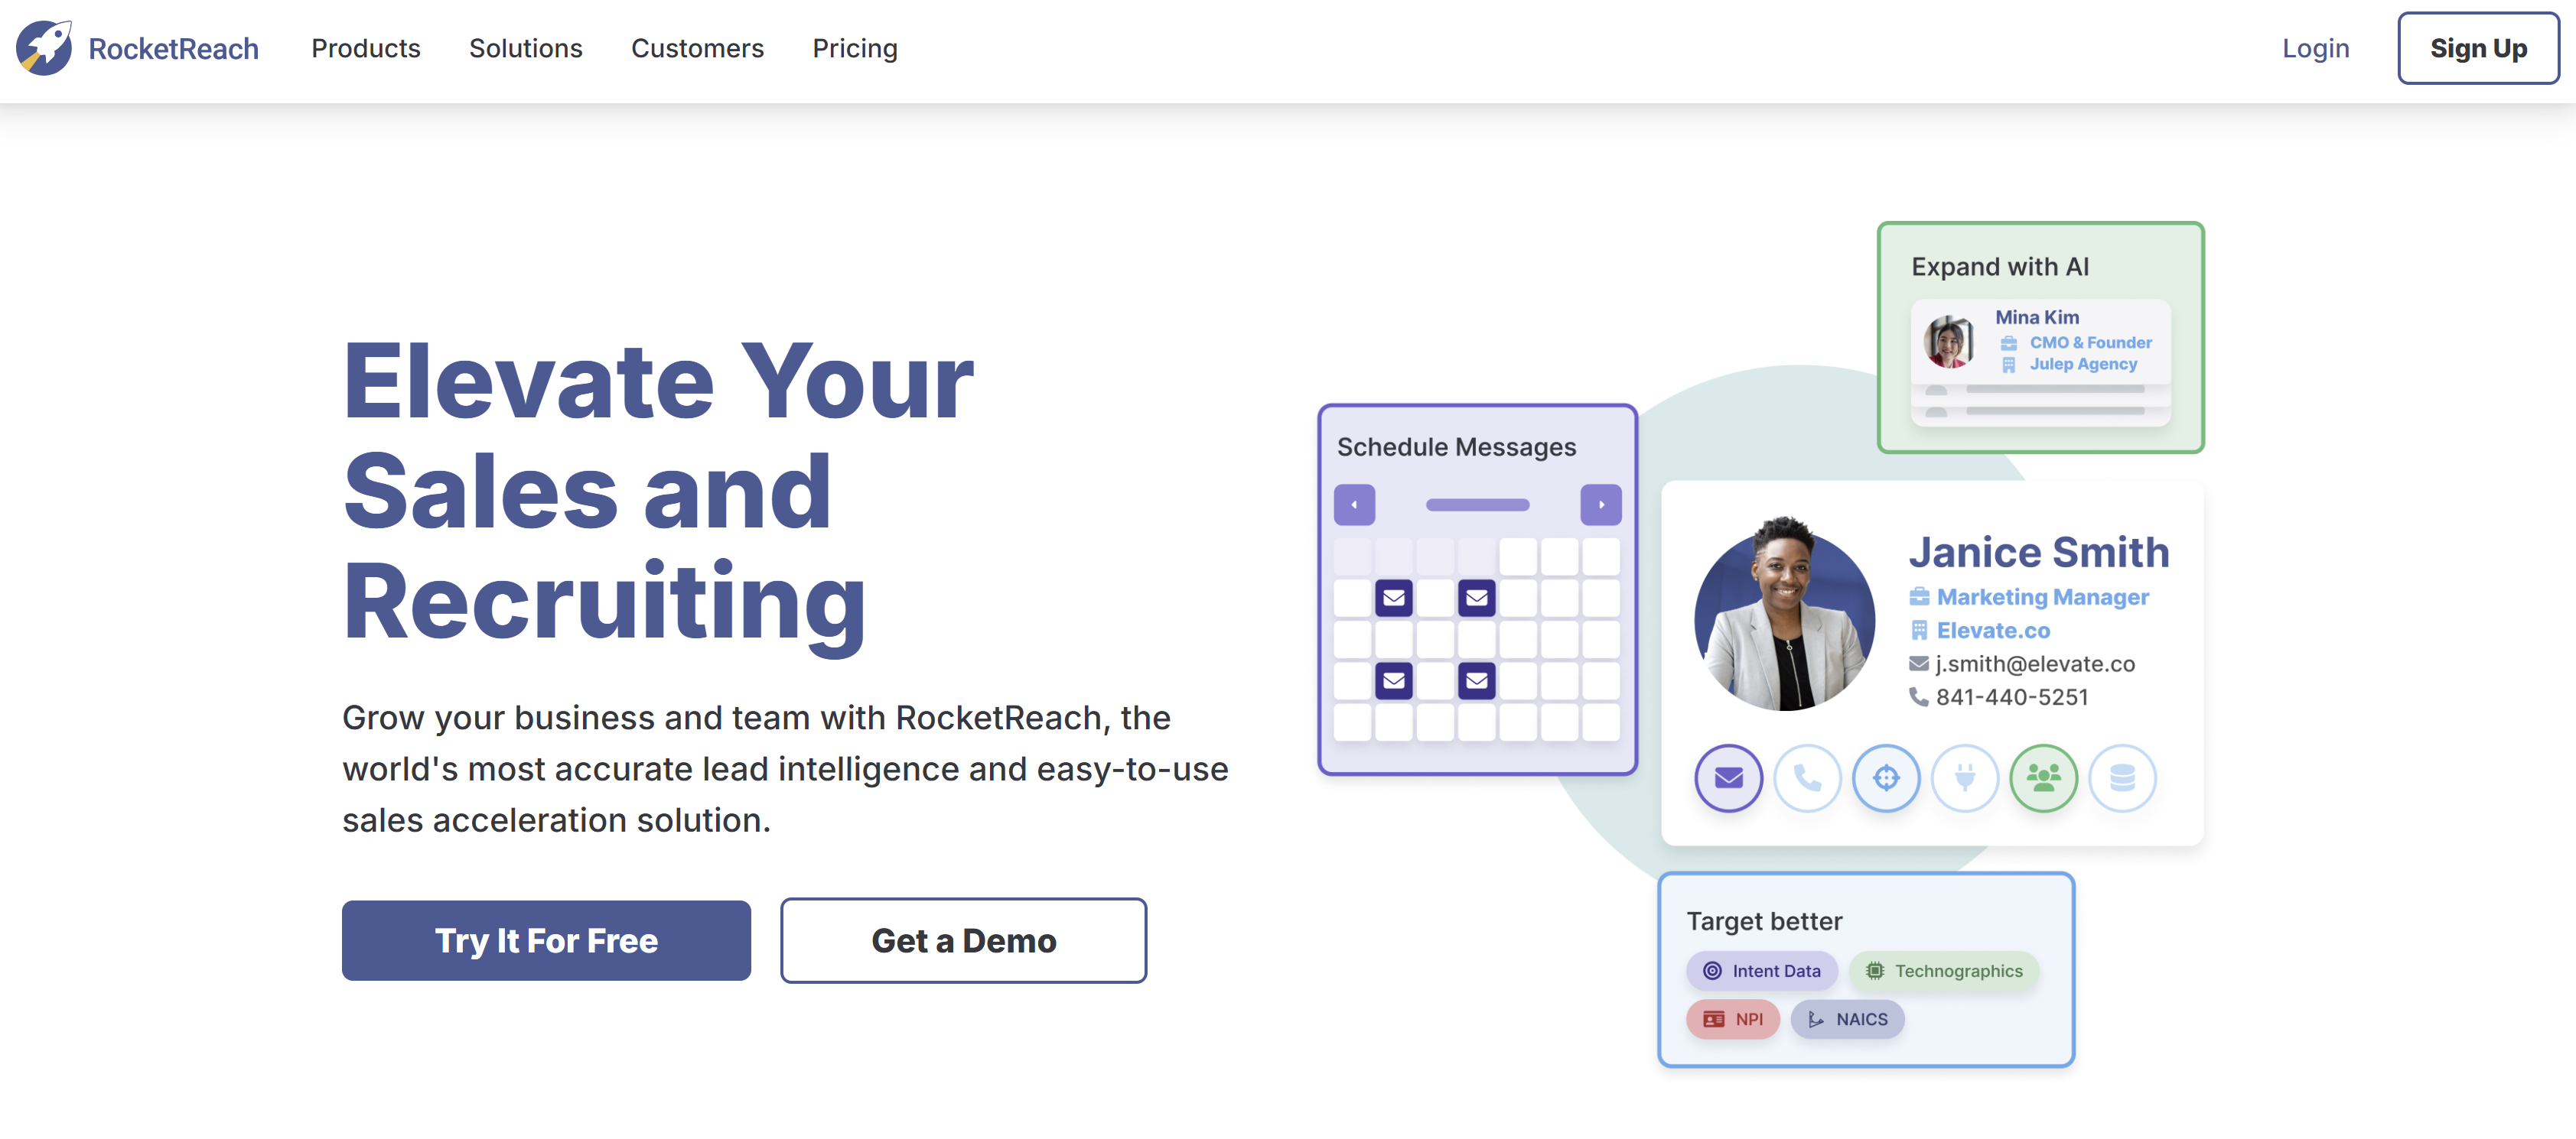
Task: Open the Solutions menu
Action: [525, 48]
